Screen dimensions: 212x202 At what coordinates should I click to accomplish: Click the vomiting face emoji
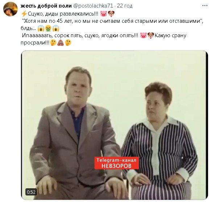[48, 28]
